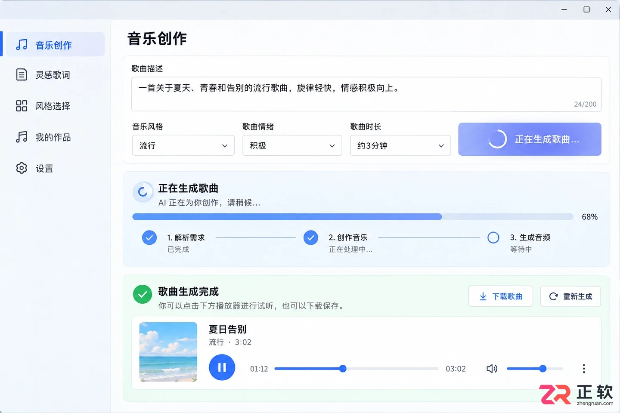Open the 歌曲情绪 dropdown showing 积极
The height and width of the screenshot is (413, 620).
(292, 145)
